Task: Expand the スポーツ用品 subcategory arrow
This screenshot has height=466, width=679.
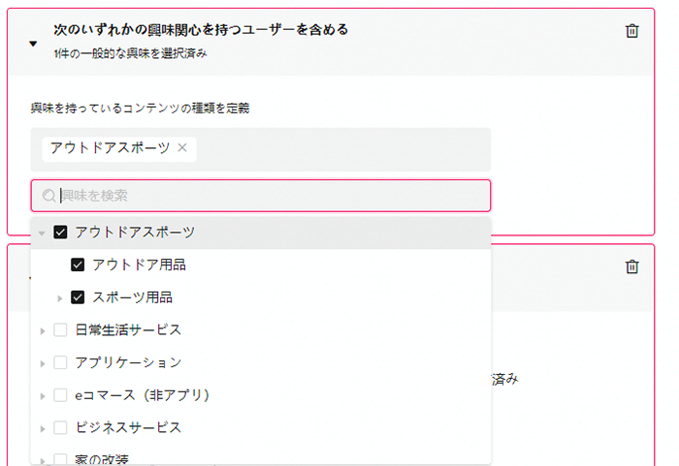Action: tap(60, 298)
